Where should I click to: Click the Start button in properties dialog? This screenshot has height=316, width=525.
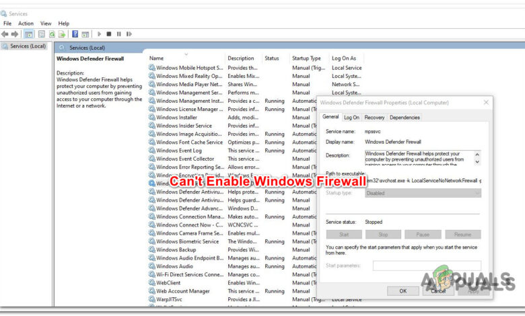(344, 235)
